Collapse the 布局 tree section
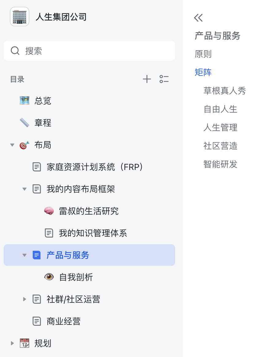Image resolution: width=270 pixels, height=357 pixels. [x=12, y=145]
